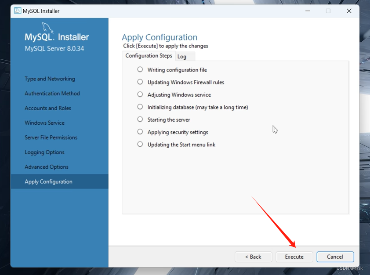Click the Initializing database status circle
370x275 pixels.
click(x=140, y=107)
